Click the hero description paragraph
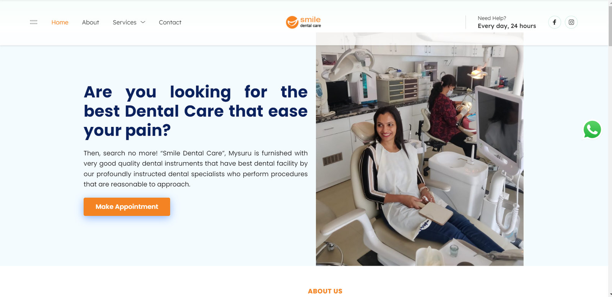The width and height of the screenshot is (612, 297). 195,169
